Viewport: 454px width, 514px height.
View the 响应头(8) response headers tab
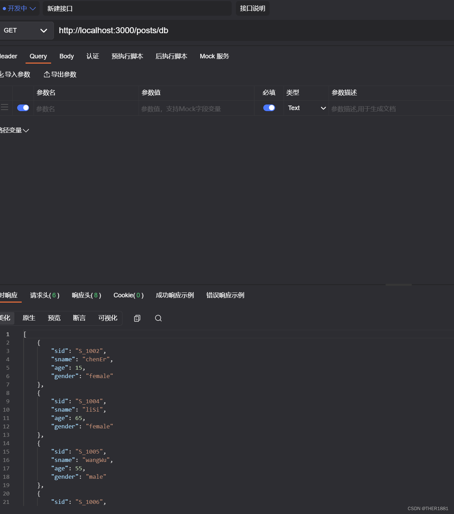pos(86,295)
